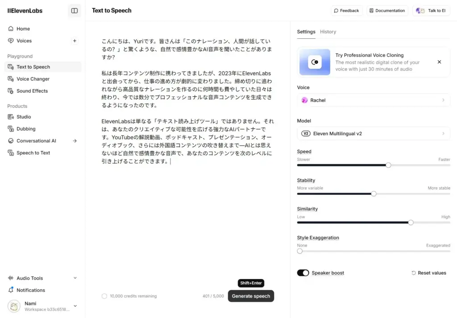Click the Style Exaggeration label

click(x=318, y=238)
